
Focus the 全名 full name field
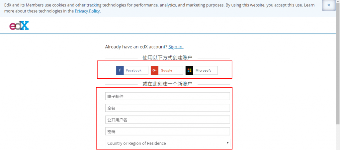167,108
